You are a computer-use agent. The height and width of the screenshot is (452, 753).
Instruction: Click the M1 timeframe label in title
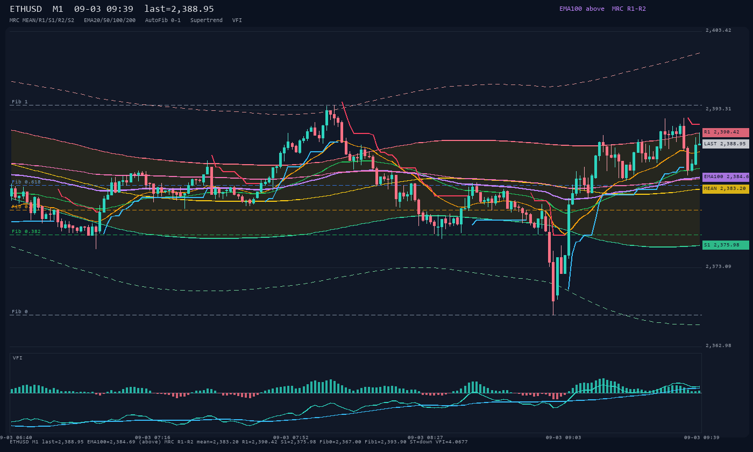pyautogui.click(x=58, y=9)
